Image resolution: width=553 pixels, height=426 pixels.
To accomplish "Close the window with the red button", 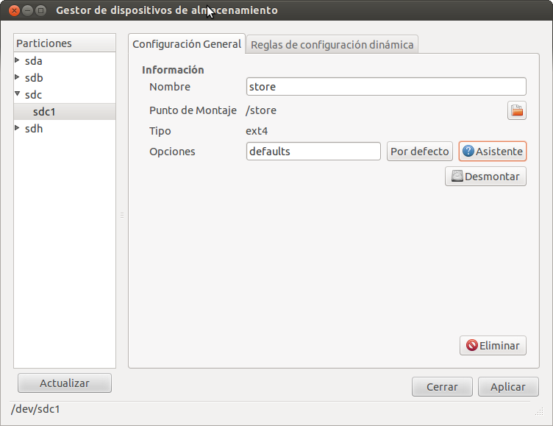I will (14, 10).
